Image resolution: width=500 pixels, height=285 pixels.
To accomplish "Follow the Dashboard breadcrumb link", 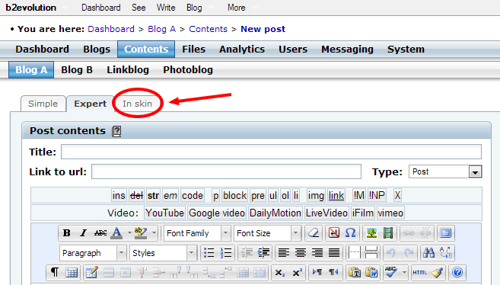I will pos(111,29).
